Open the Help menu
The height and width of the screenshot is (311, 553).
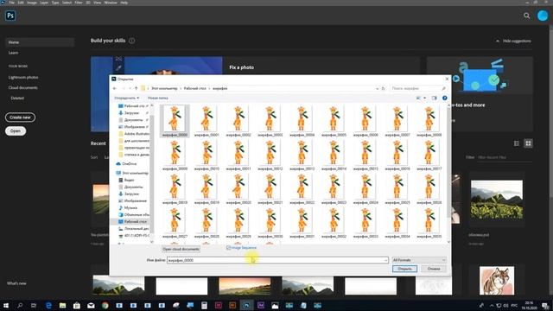click(124, 3)
